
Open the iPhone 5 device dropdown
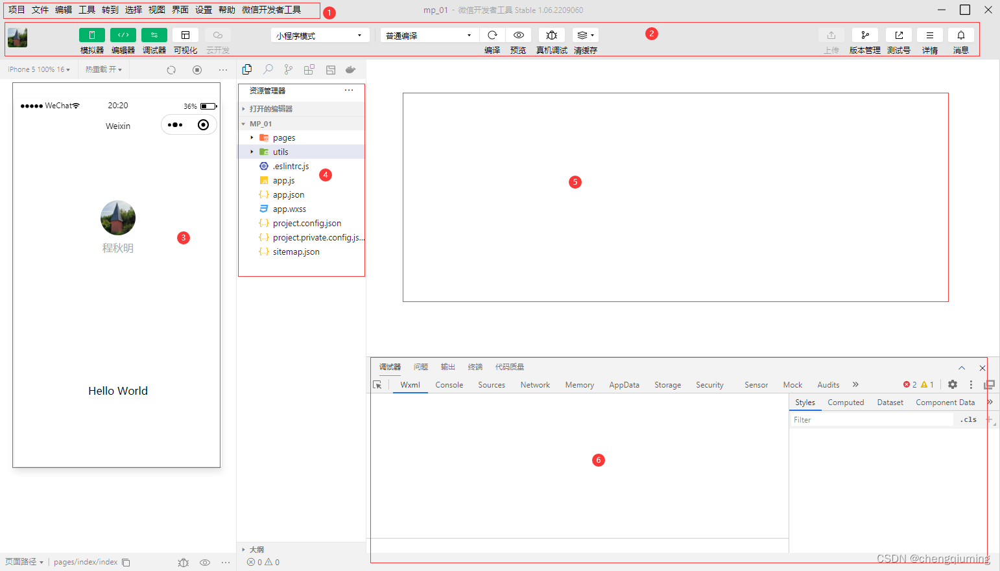(x=39, y=69)
